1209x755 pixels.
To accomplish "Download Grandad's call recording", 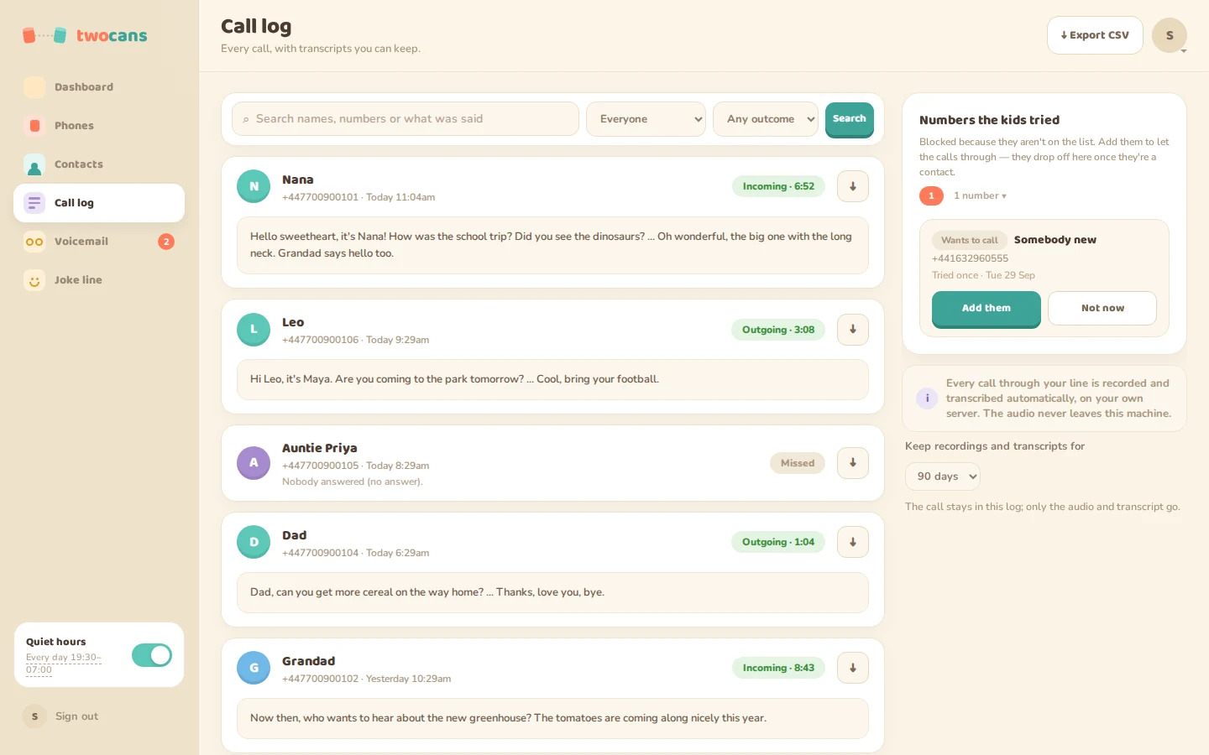I will (853, 668).
